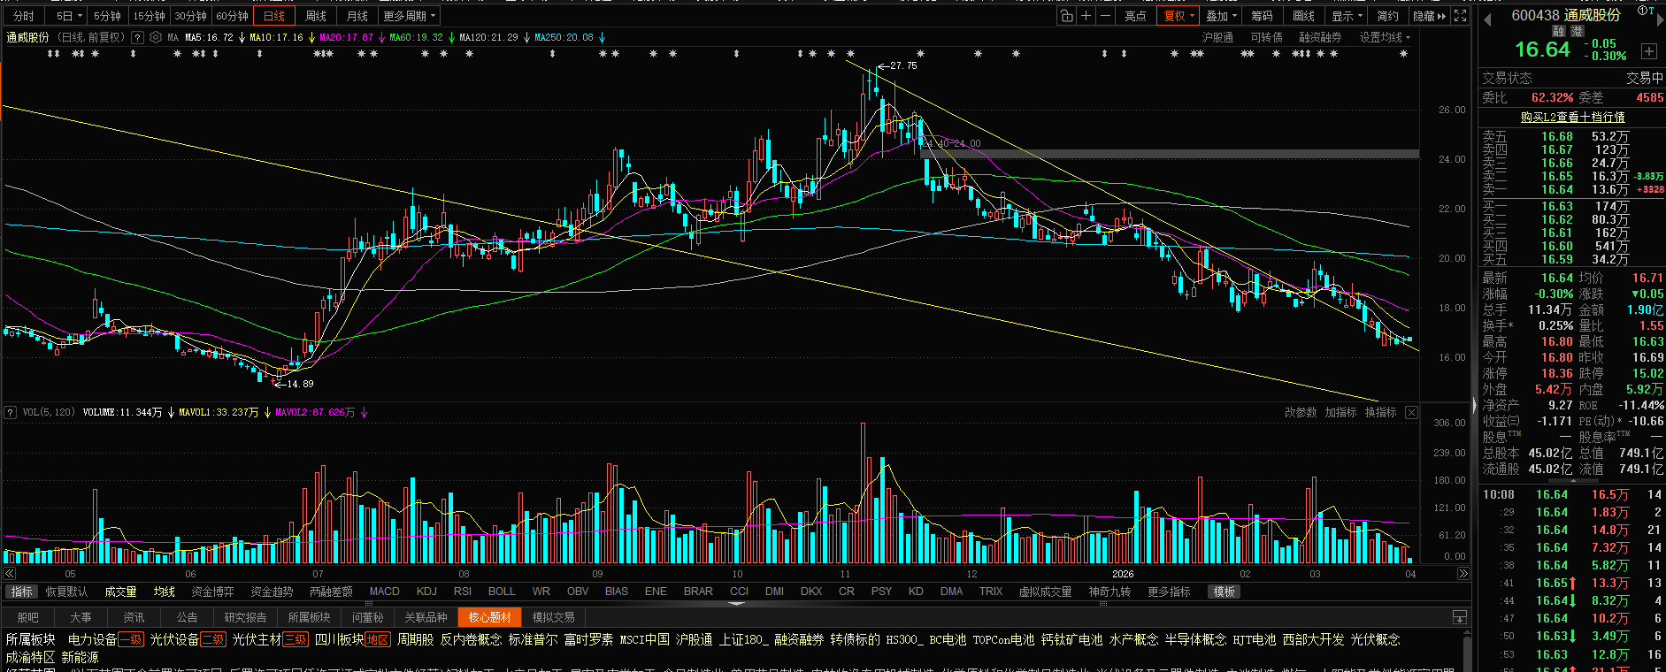This screenshot has width=1666, height=672.
Task: Click the 融 margin-trading badge
Action: [x=1559, y=31]
